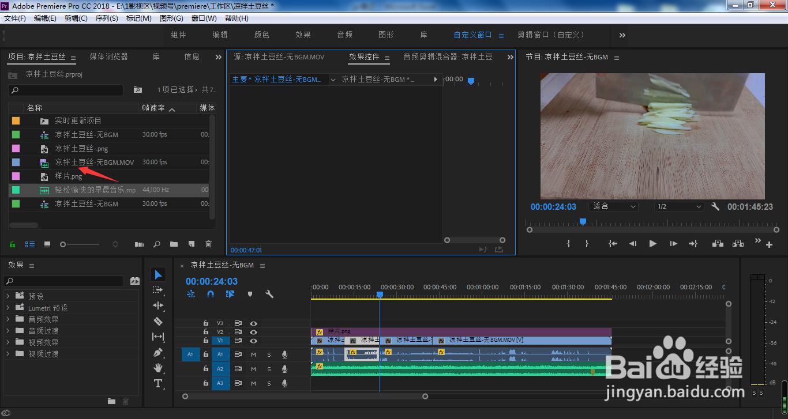Solo track A2
Screen dimensions: 788x419
click(269, 369)
